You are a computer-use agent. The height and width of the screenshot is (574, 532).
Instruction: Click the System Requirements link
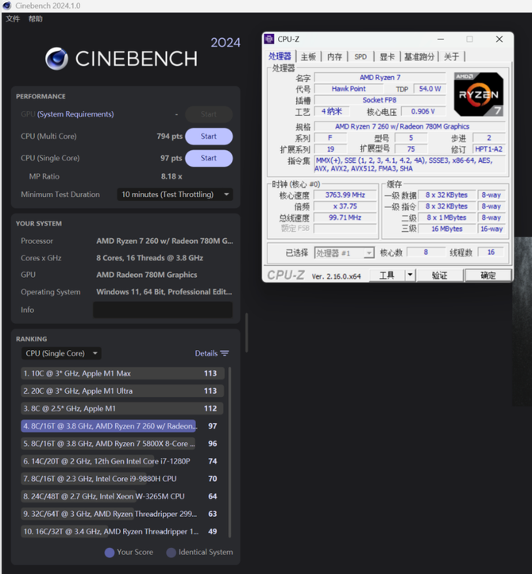87,114
